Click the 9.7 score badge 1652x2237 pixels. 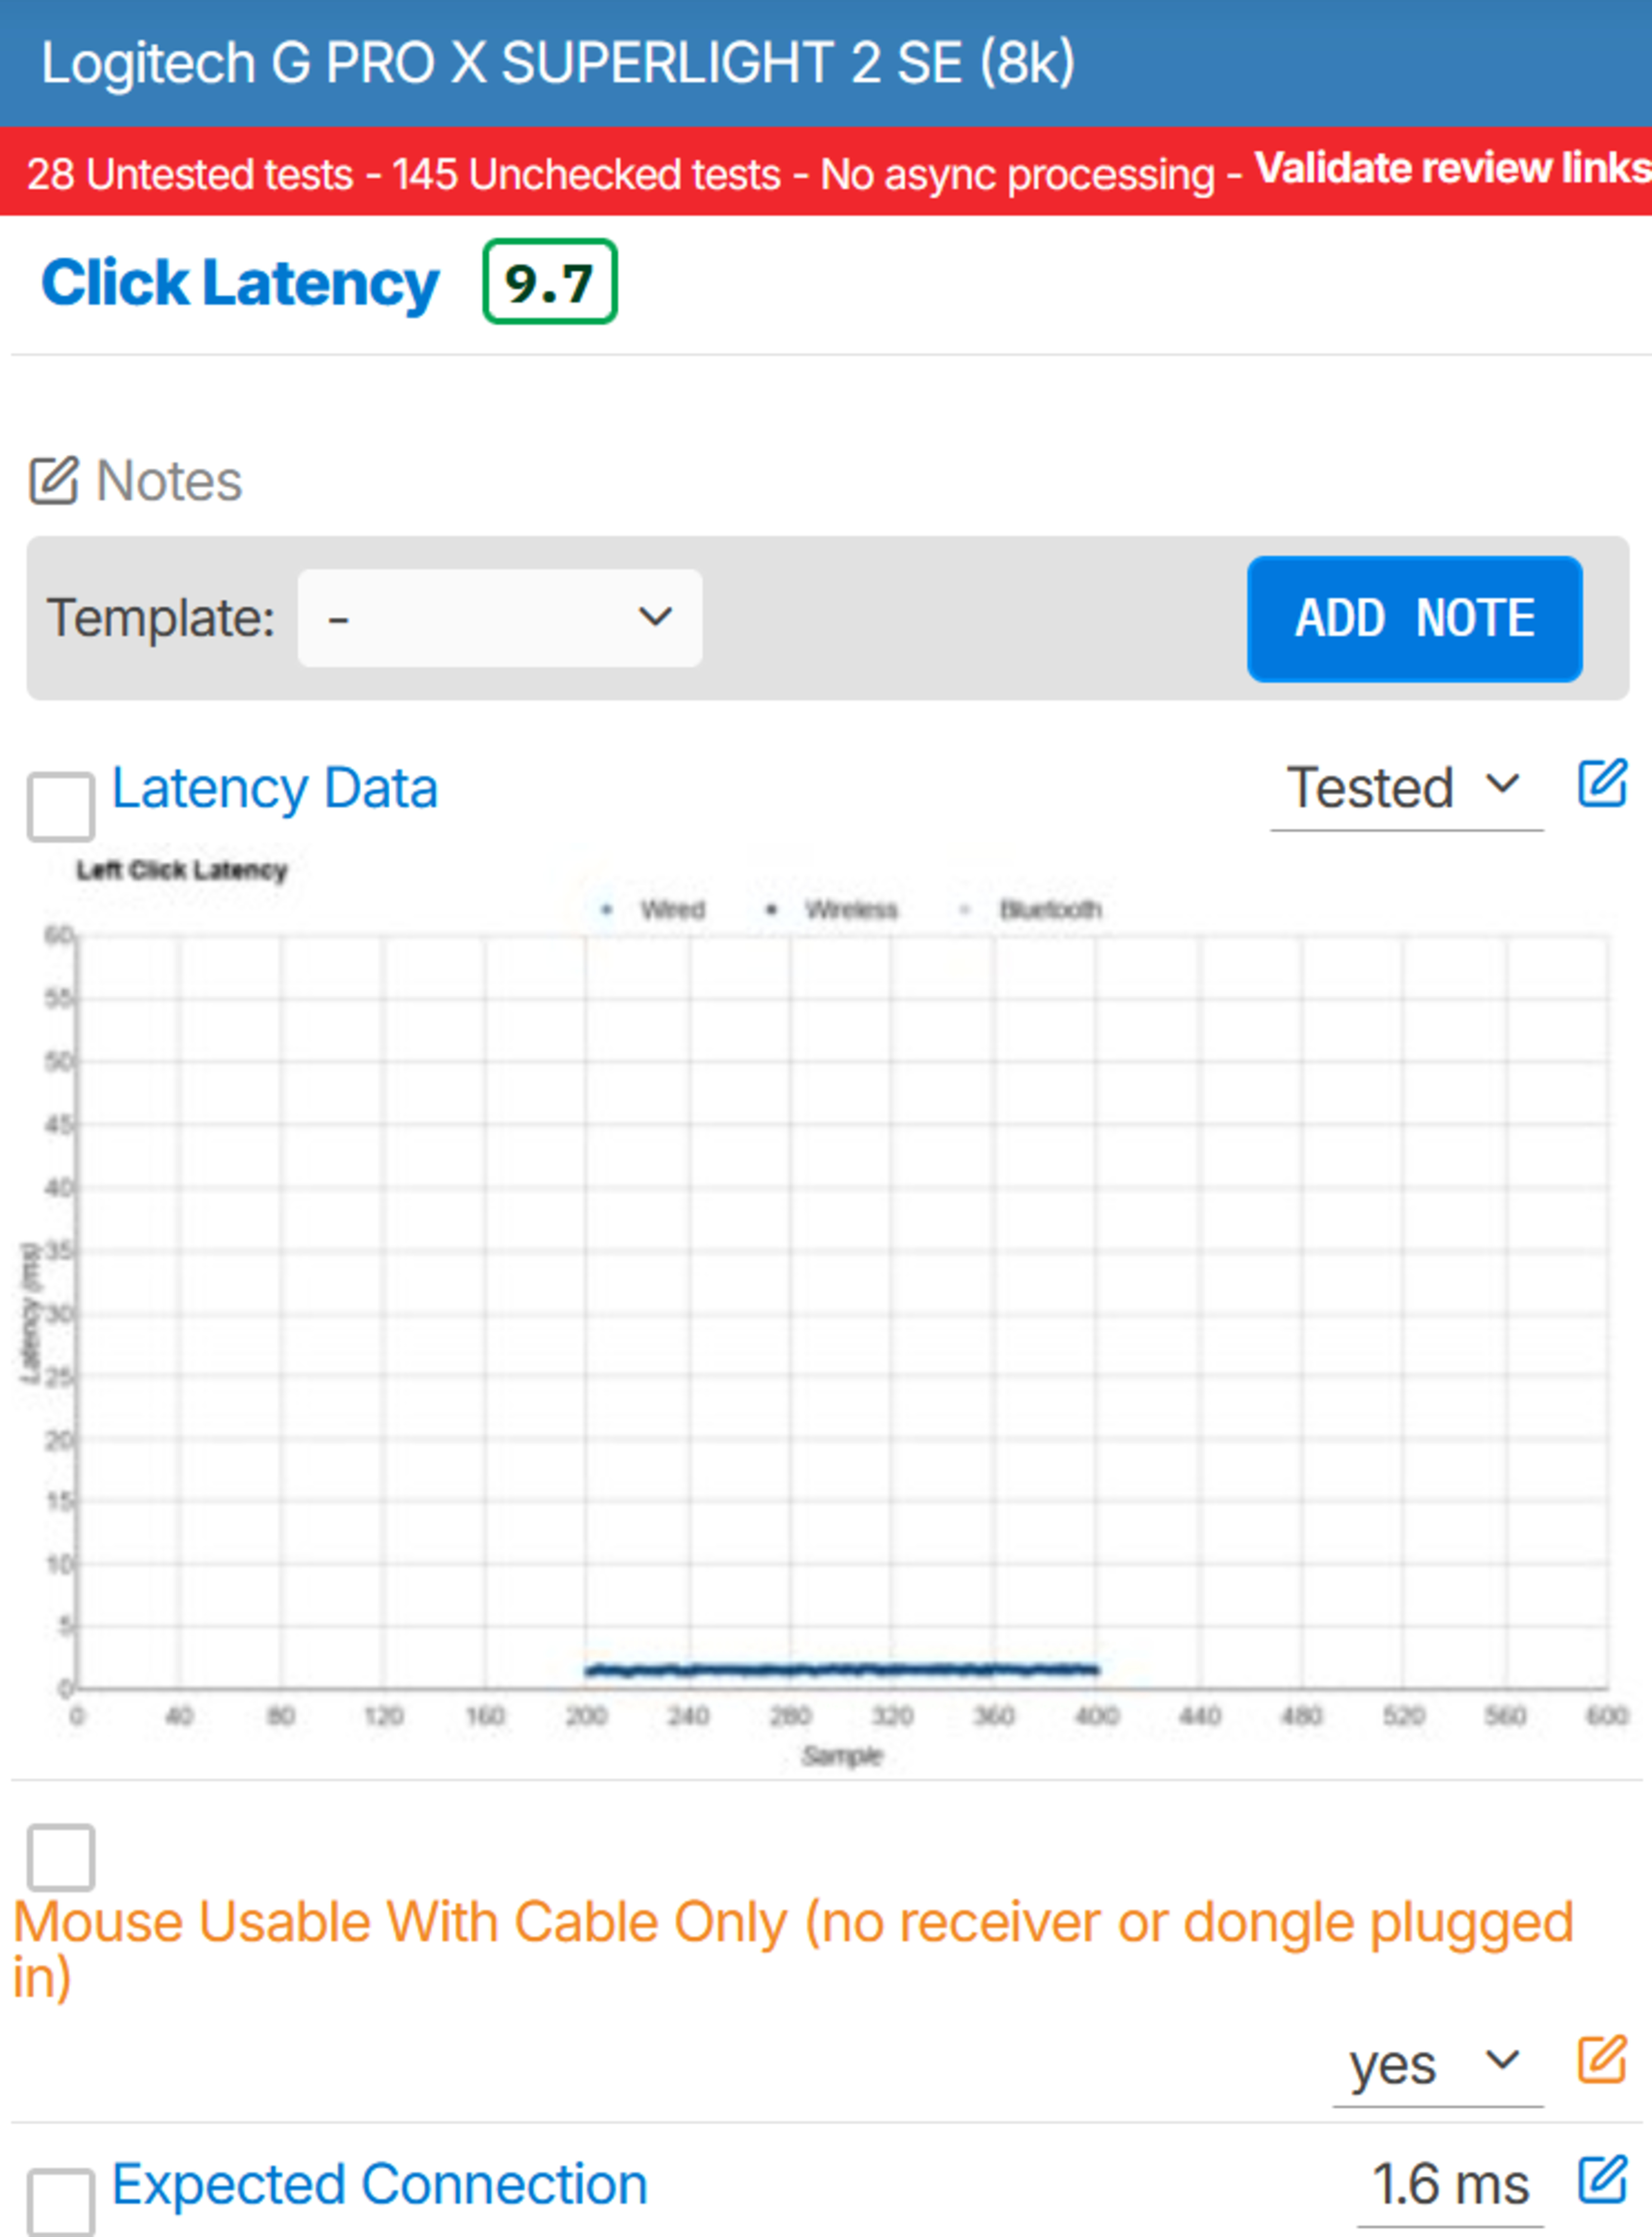coord(549,283)
